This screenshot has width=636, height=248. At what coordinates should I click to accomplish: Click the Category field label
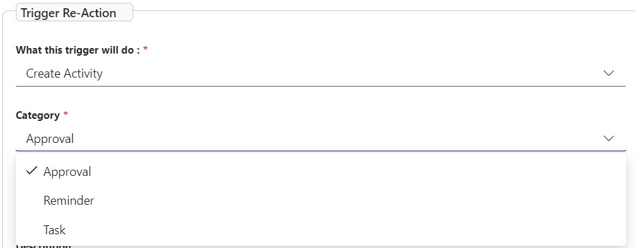38,115
